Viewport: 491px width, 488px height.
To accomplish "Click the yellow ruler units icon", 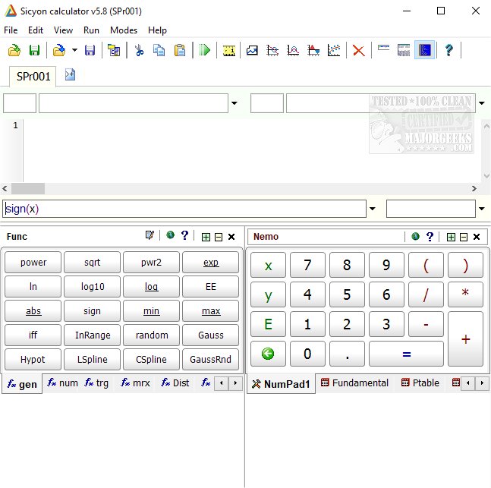I will click(229, 50).
